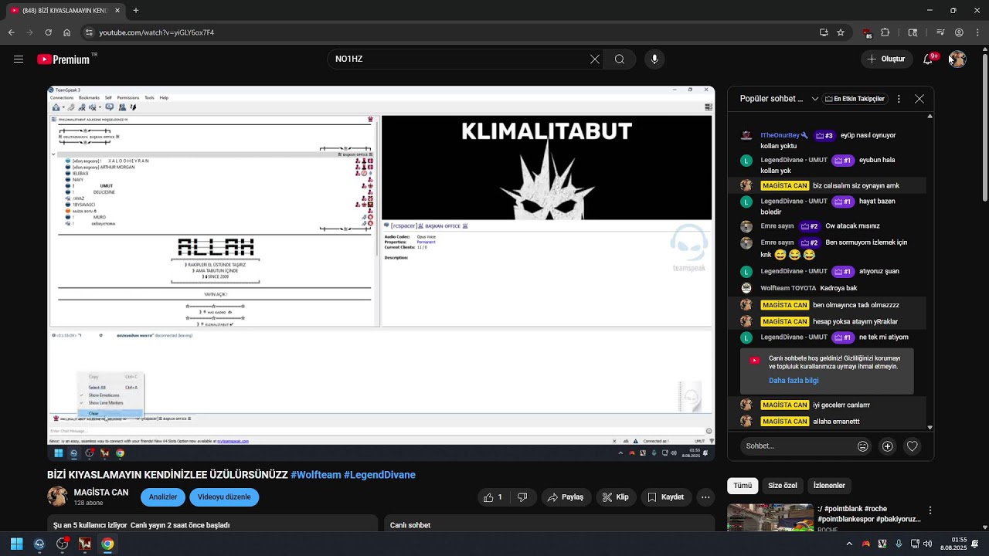This screenshot has height=556, width=989.
Task: Open options for the #pointblank recommended video
Action: (x=930, y=510)
